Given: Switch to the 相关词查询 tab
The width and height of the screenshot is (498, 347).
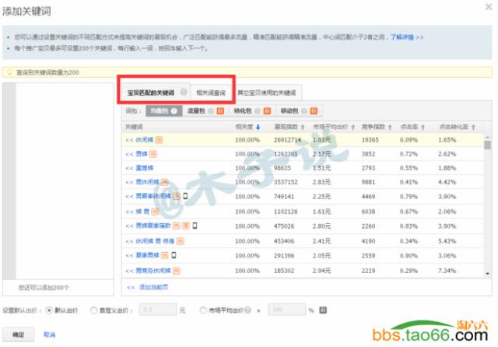Looking at the screenshot, I should [x=211, y=93].
